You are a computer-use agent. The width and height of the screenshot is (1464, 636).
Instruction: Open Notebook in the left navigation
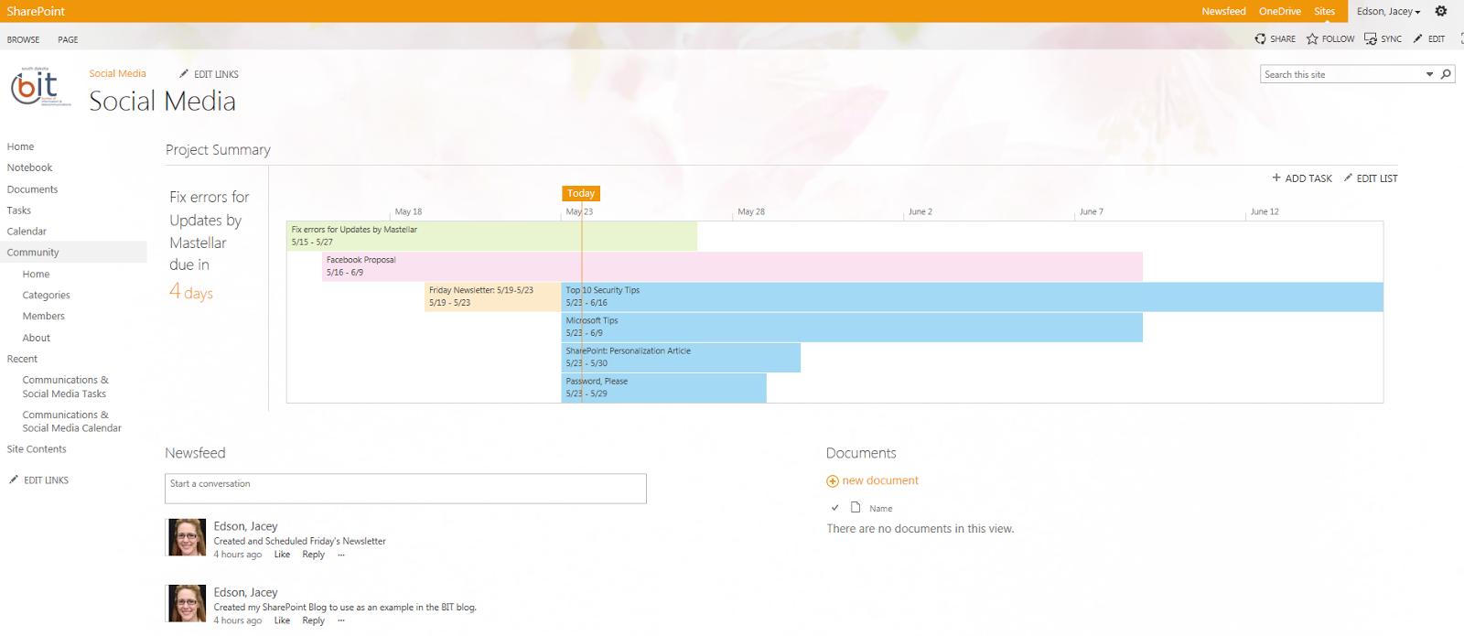point(29,167)
